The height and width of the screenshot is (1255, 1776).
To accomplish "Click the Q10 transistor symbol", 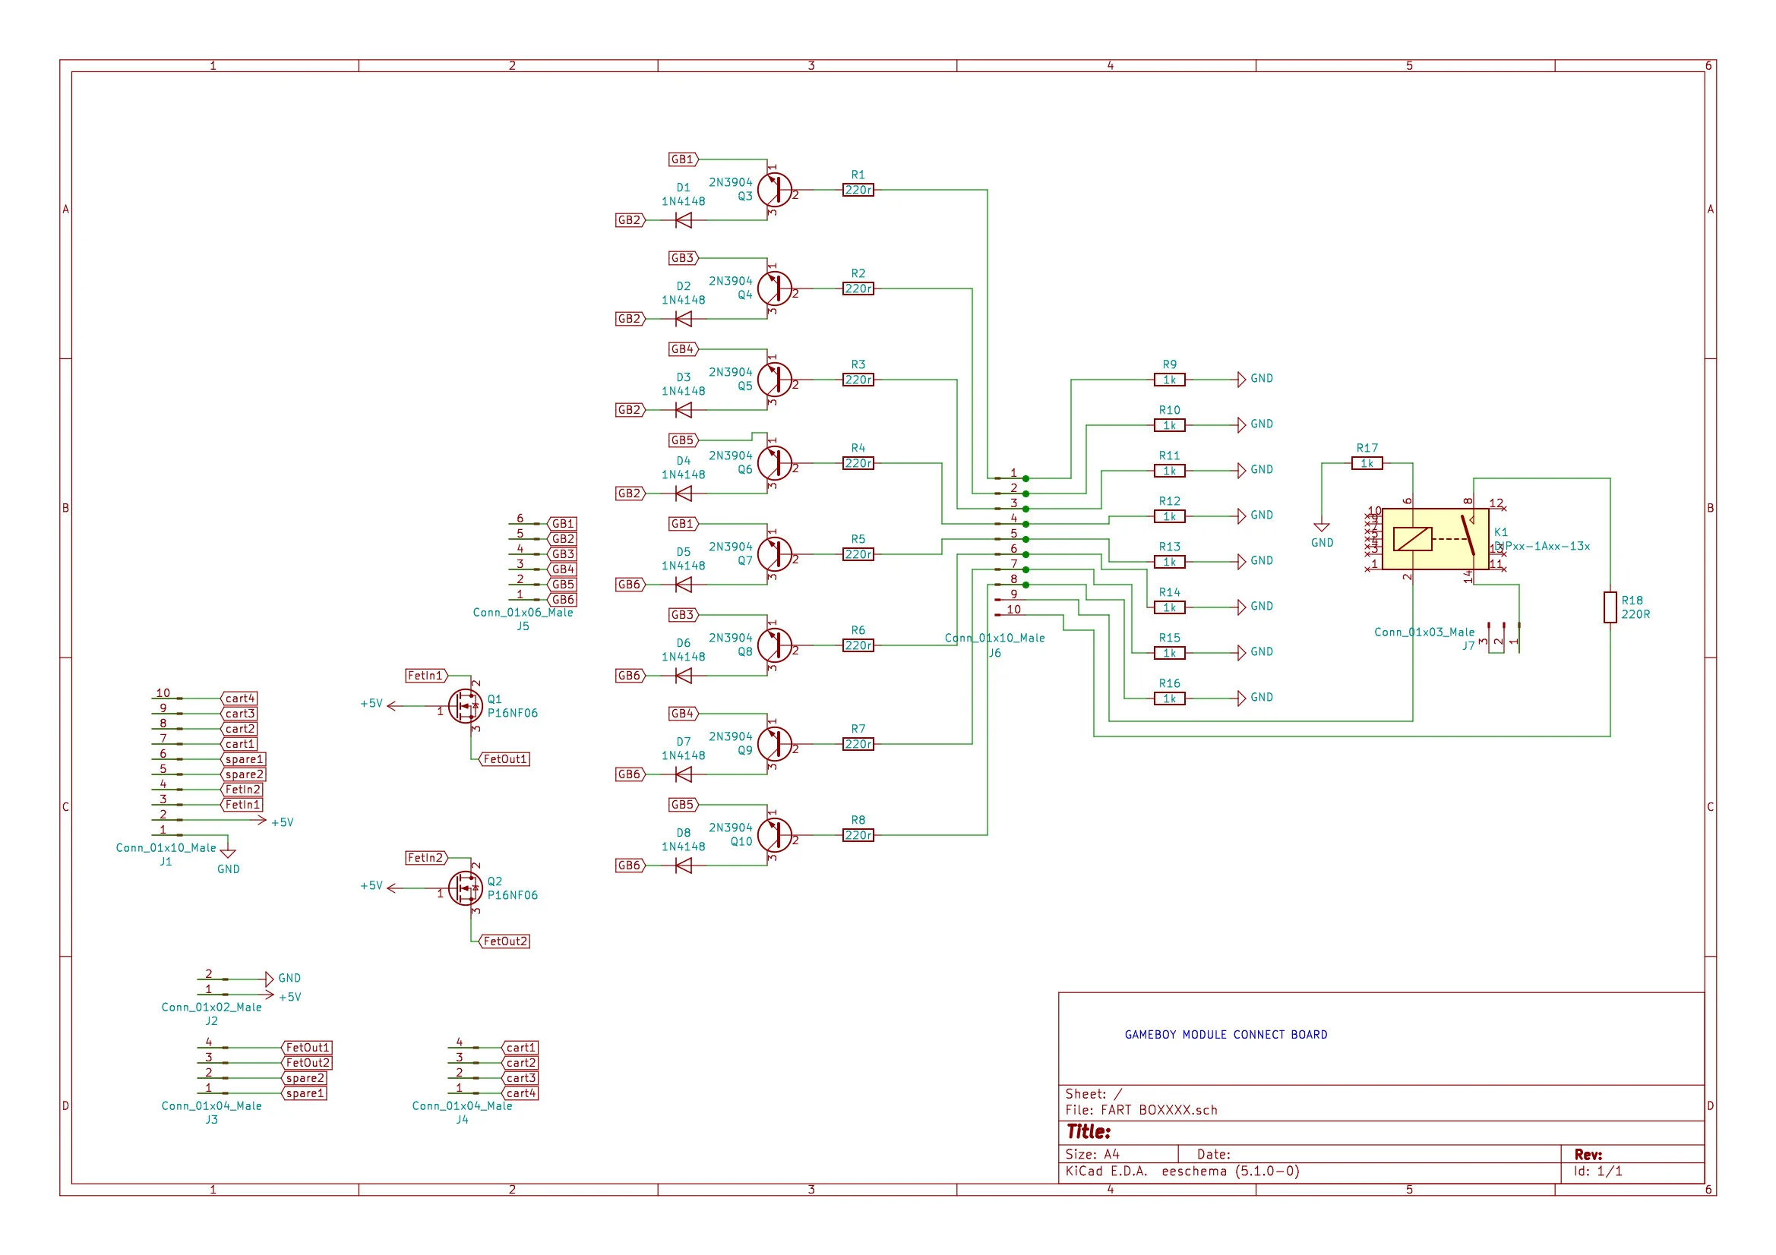I will pyautogui.click(x=774, y=835).
